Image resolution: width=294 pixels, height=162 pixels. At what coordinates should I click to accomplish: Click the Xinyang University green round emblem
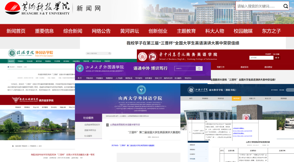[12, 53]
